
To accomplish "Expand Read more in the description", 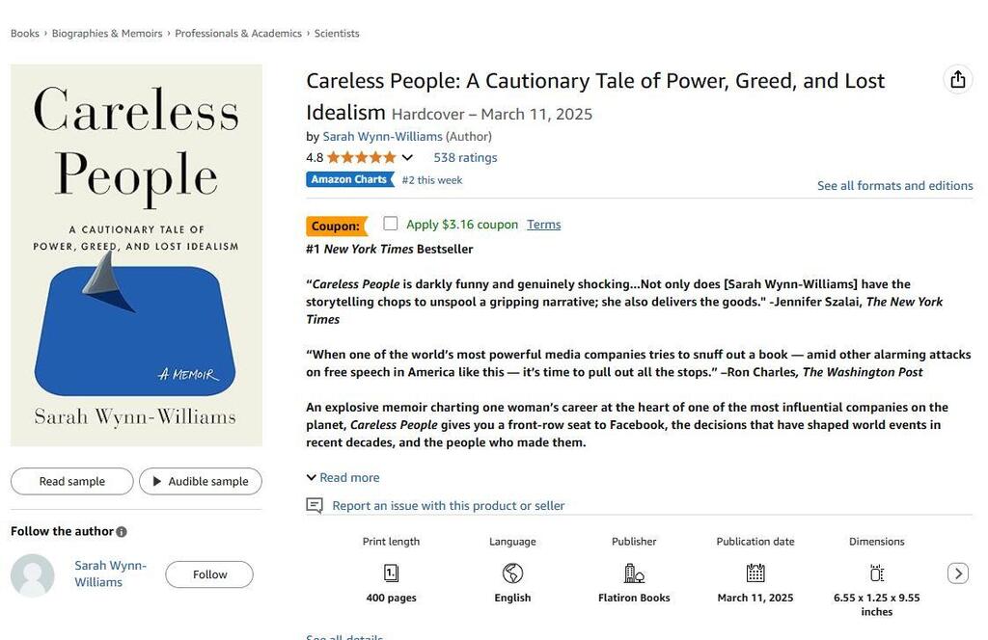I will coord(343,478).
